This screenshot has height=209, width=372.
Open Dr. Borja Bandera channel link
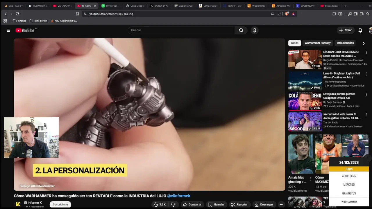pyautogui.click(x=333, y=102)
